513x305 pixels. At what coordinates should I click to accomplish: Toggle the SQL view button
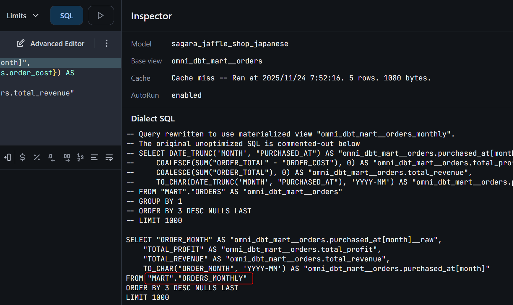[x=66, y=15]
